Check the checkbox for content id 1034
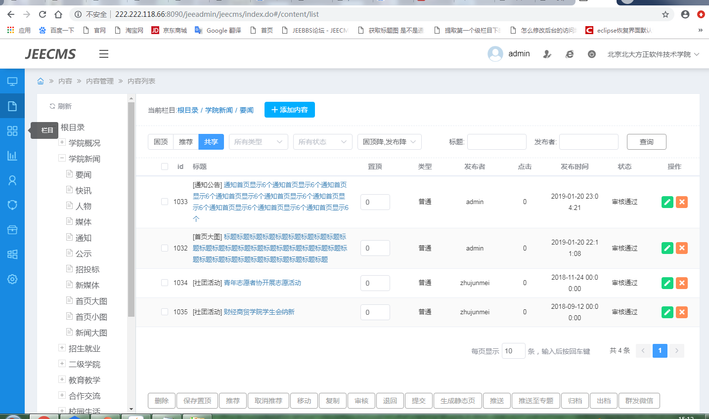Screen dimensions: 709x419 pyautogui.click(x=165, y=283)
